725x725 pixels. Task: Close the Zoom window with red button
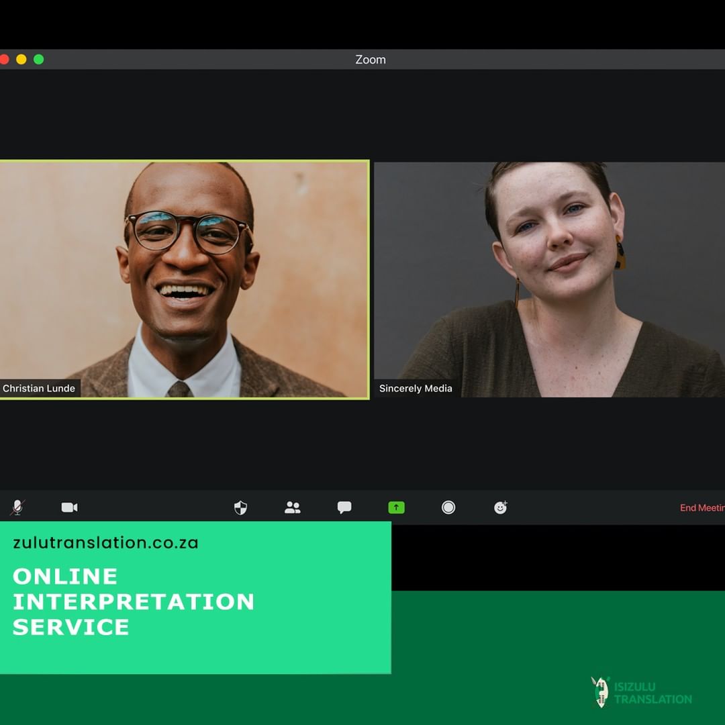pyautogui.click(x=4, y=59)
